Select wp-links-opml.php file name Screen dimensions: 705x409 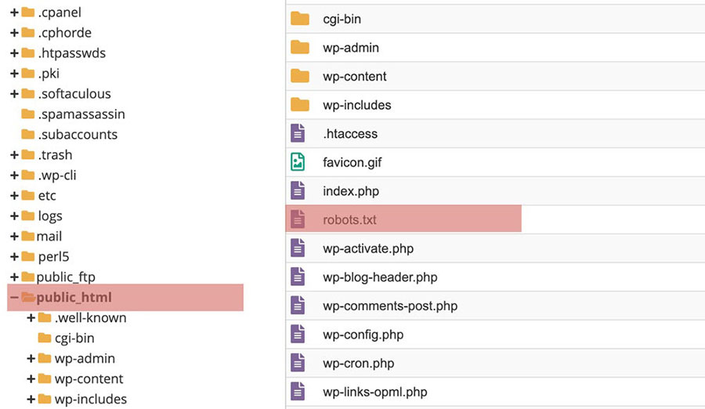click(x=375, y=392)
